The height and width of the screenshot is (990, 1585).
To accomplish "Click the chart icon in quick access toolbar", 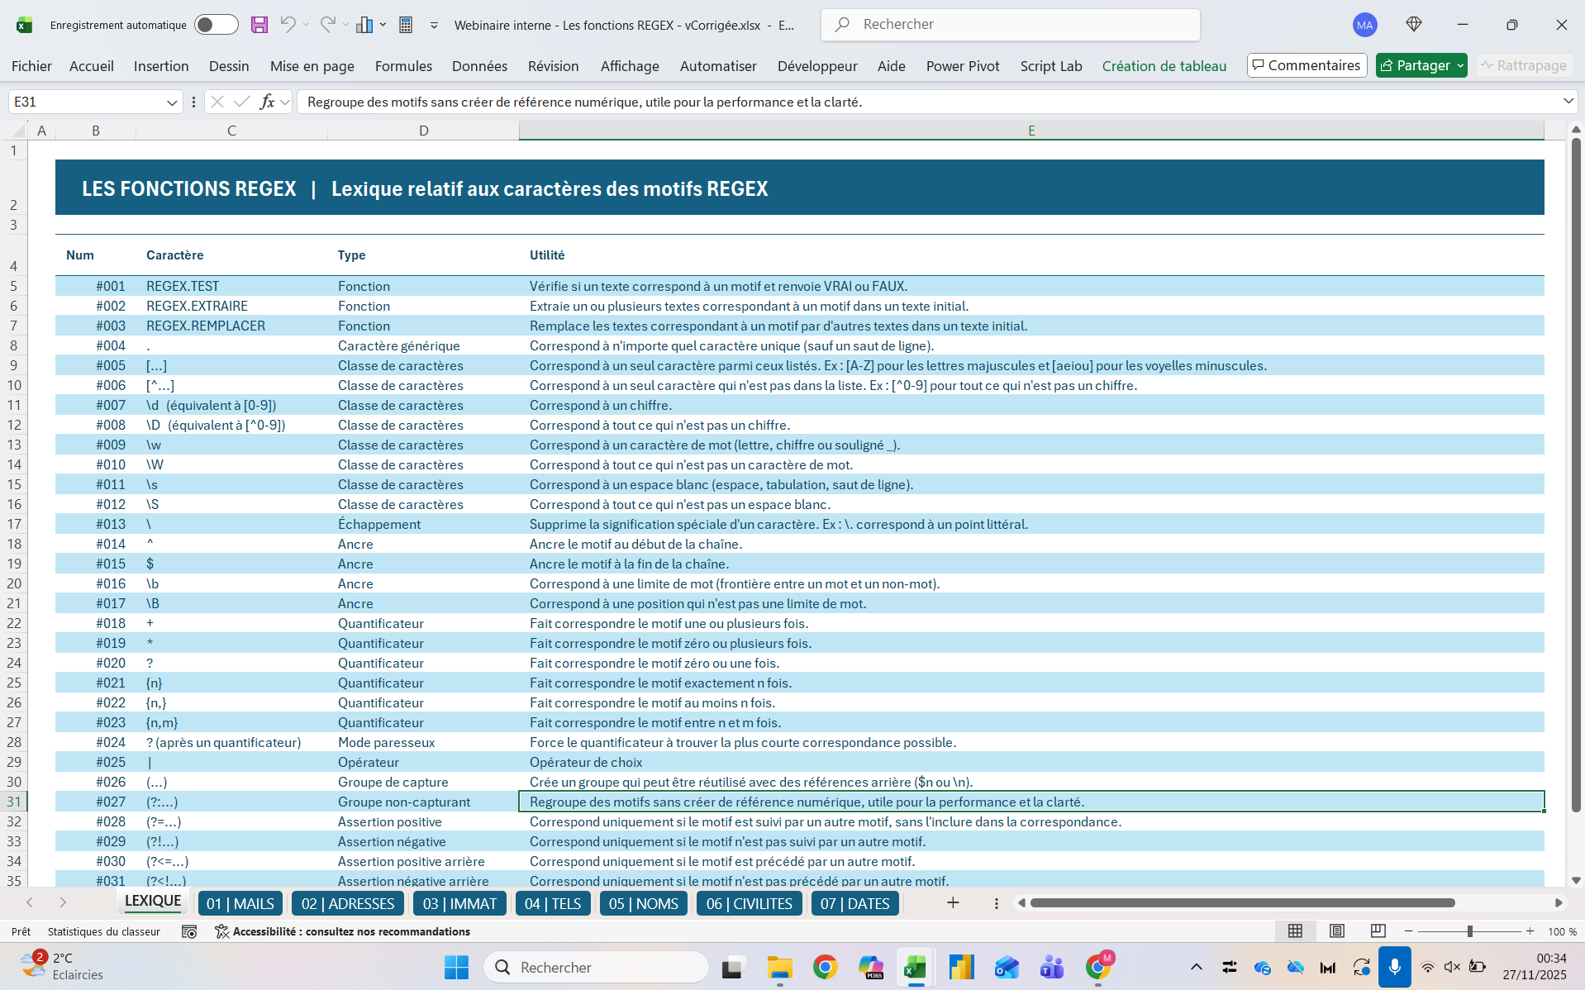I will click(364, 25).
